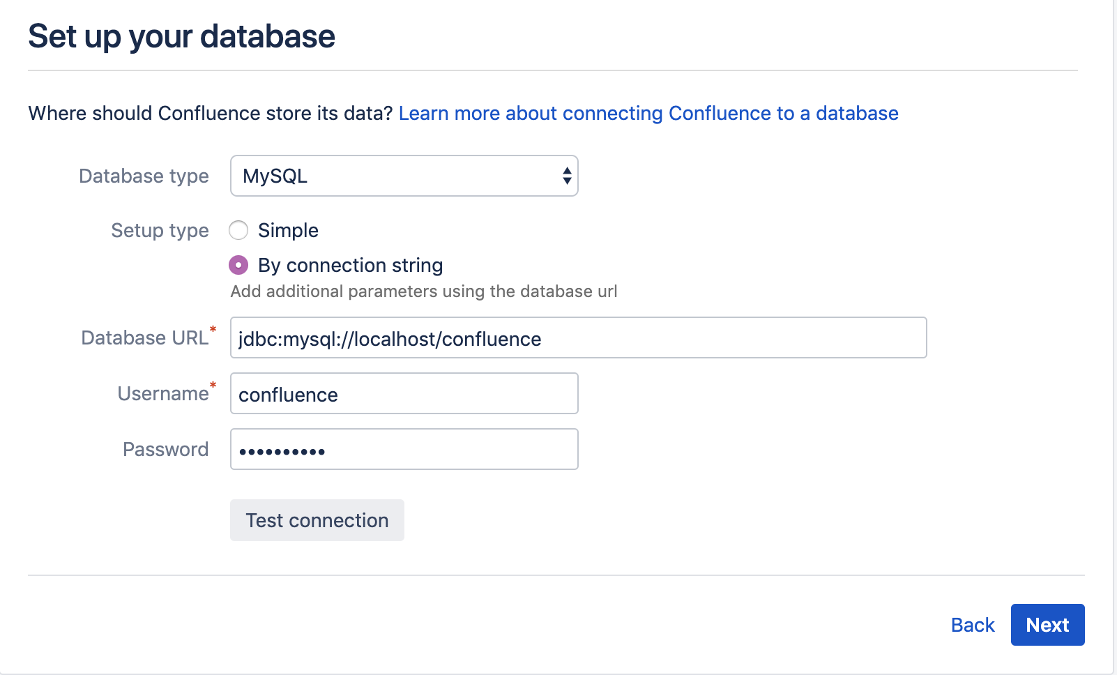
Task: Open the Database type dropdown
Action: coord(404,176)
